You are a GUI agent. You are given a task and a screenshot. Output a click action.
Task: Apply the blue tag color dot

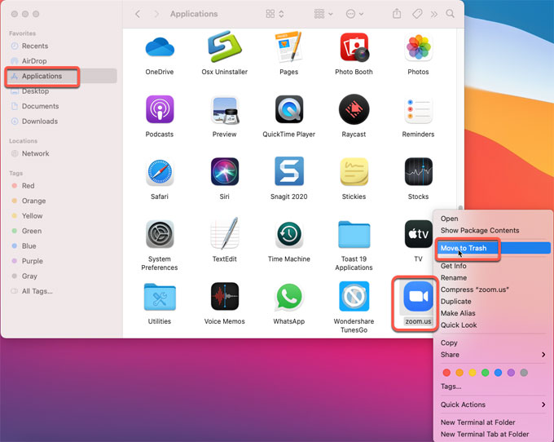pos(498,373)
